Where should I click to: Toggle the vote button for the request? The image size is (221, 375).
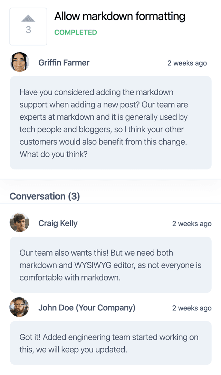pos(29,26)
